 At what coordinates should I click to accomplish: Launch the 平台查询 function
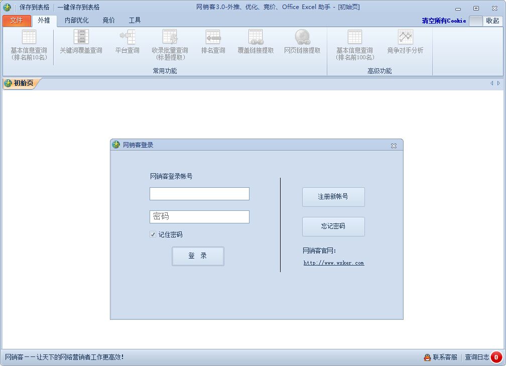(127, 44)
